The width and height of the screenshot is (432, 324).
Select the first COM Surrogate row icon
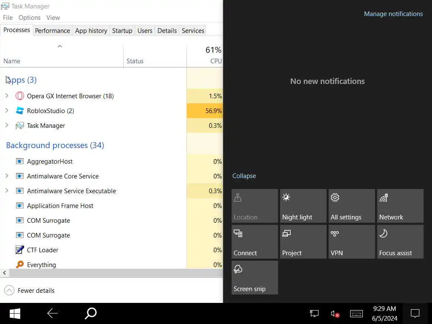pos(19,220)
